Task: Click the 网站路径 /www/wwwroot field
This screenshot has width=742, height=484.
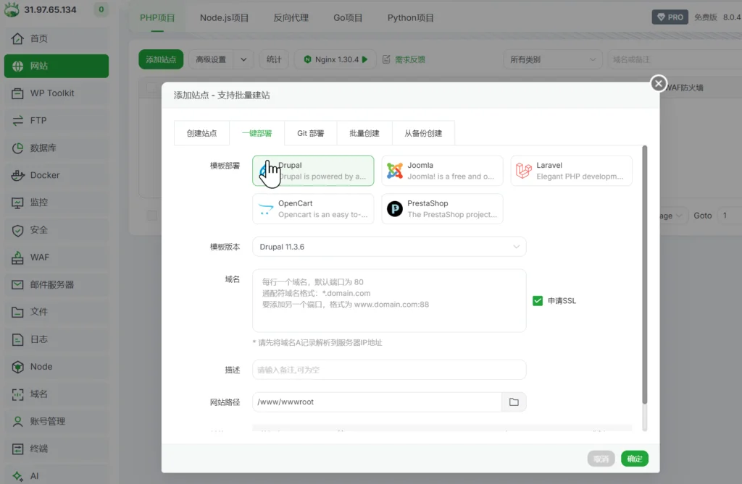Action: coord(377,402)
